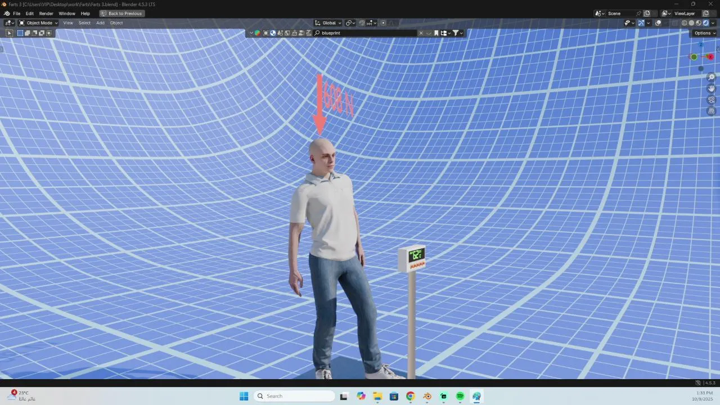Screen dimensions: 720x405
Task: Open the viewport Object menu
Action: [x=116, y=23]
